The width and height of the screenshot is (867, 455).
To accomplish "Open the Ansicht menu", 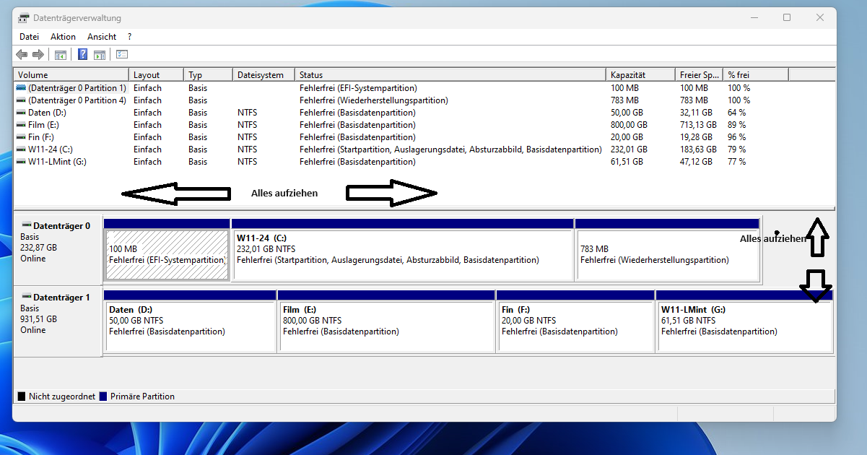I will [102, 36].
